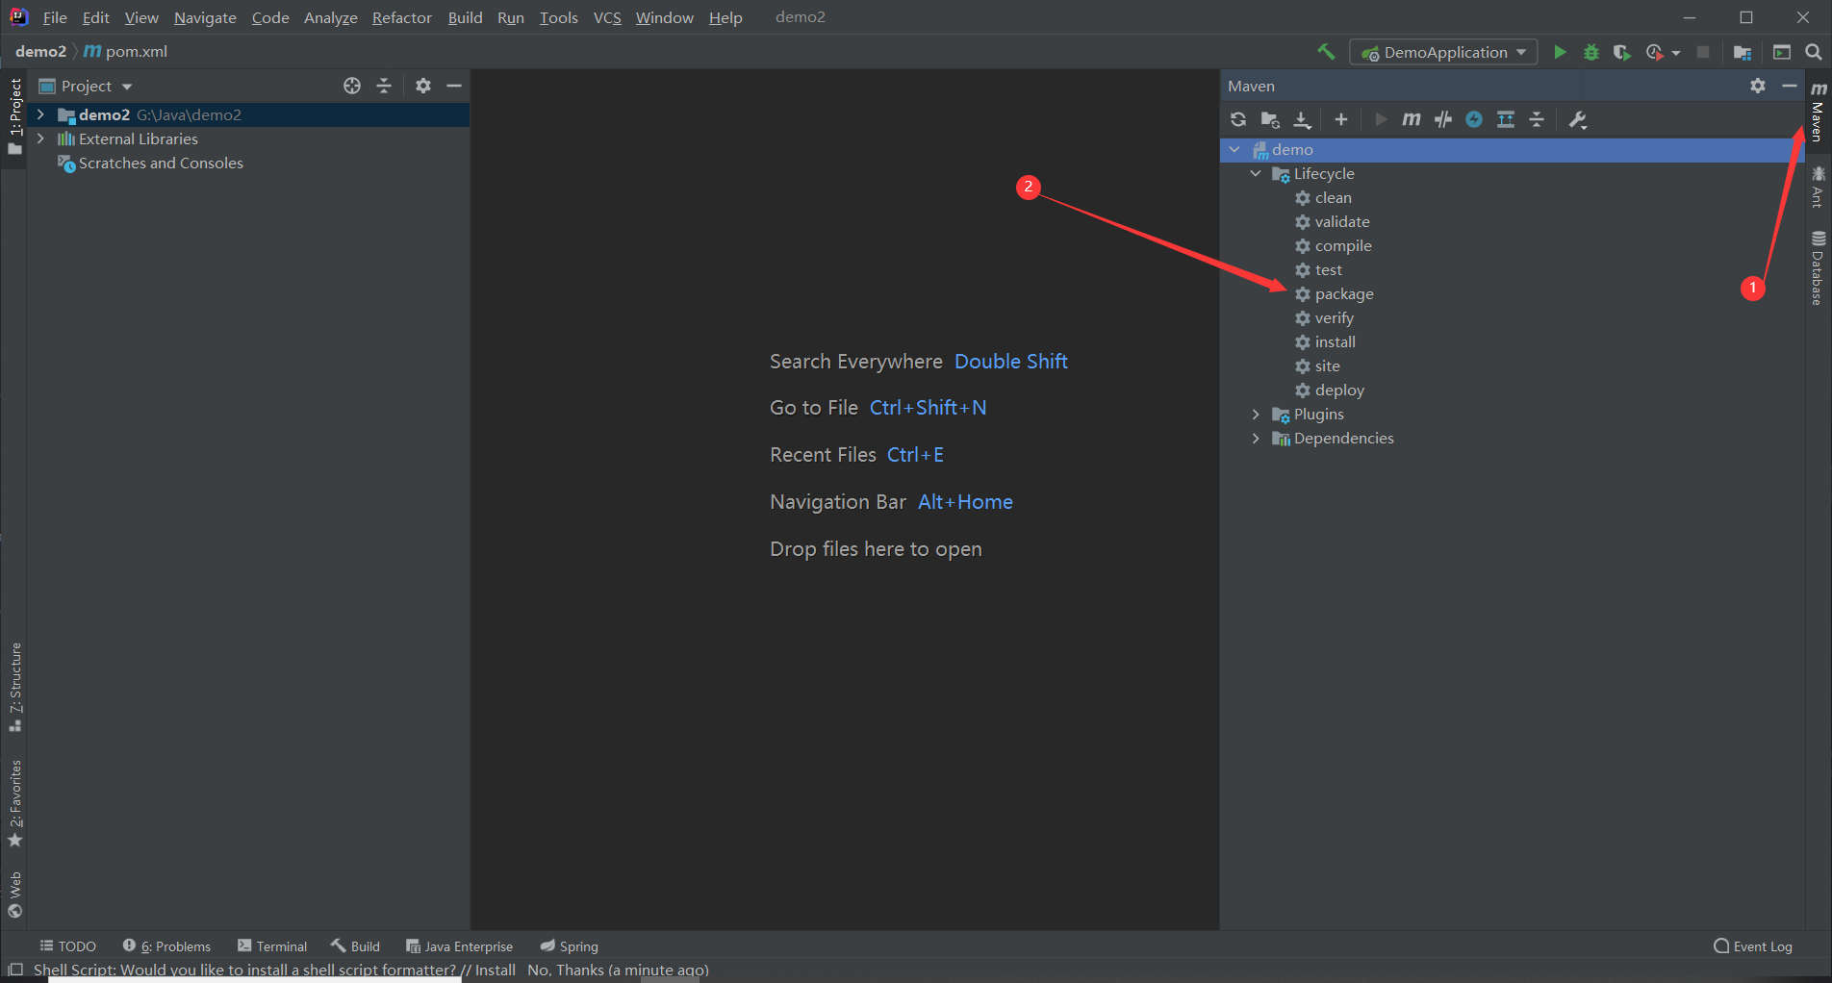Open the DemoApplication run configuration dropdown
Screen dimensions: 1832x983
click(x=1443, y=52)
